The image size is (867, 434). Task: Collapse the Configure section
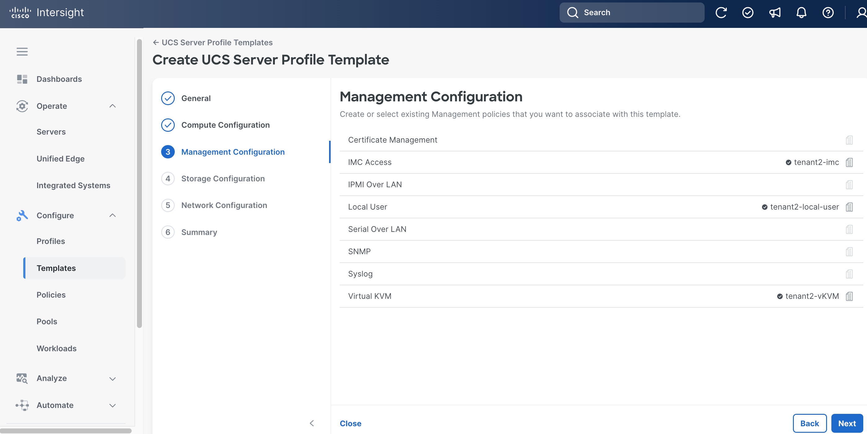pyautogui.click(x=113, y=215)
